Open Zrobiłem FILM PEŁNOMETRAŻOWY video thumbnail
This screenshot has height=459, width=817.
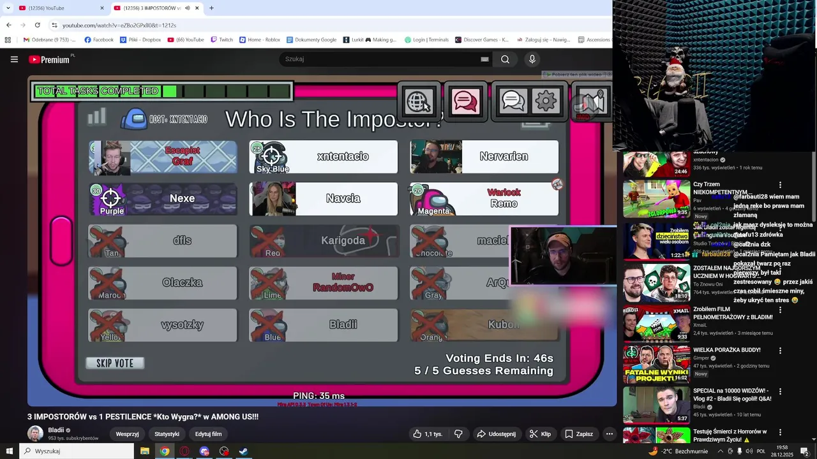656,323
